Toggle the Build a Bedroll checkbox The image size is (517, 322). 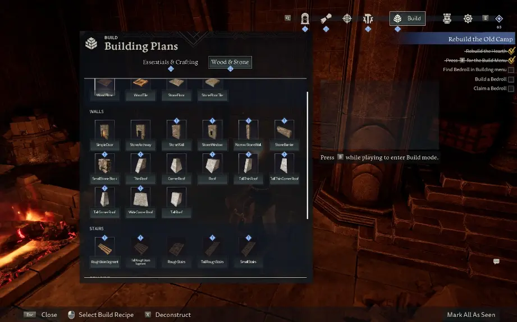511,80
